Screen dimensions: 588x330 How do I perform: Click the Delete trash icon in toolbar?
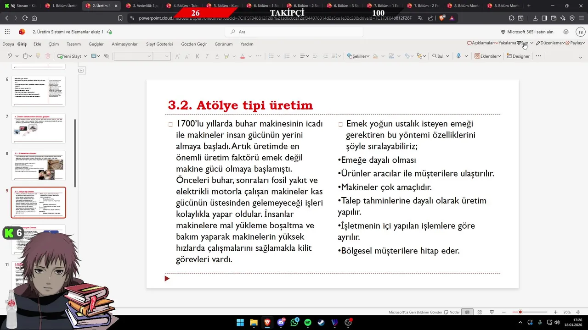(48, 56)
